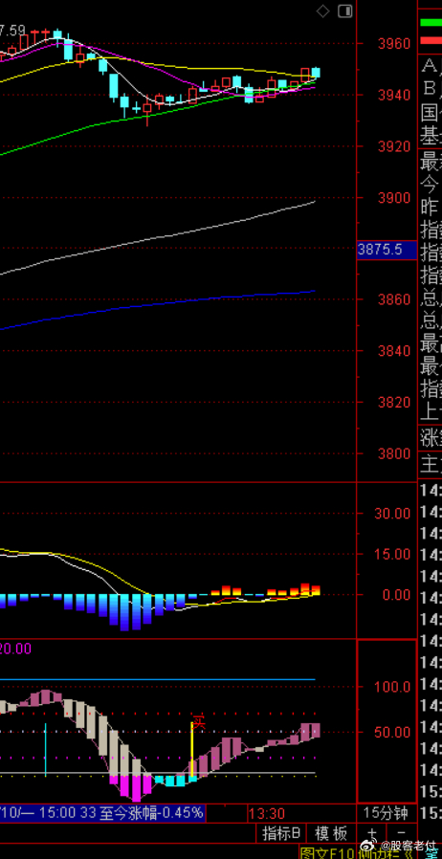Click the green bar in right panel
Screen dimensions: 442x859
[431, 22]
